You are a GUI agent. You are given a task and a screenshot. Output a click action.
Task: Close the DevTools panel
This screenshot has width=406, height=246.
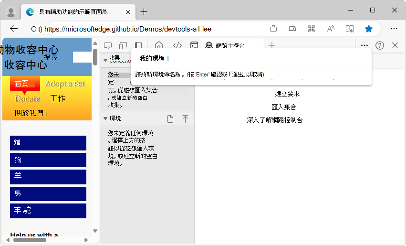click(x=395, y=45)
